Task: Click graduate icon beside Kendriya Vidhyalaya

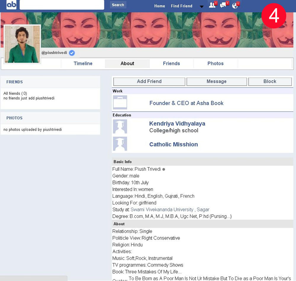Action: click(120, 127)
